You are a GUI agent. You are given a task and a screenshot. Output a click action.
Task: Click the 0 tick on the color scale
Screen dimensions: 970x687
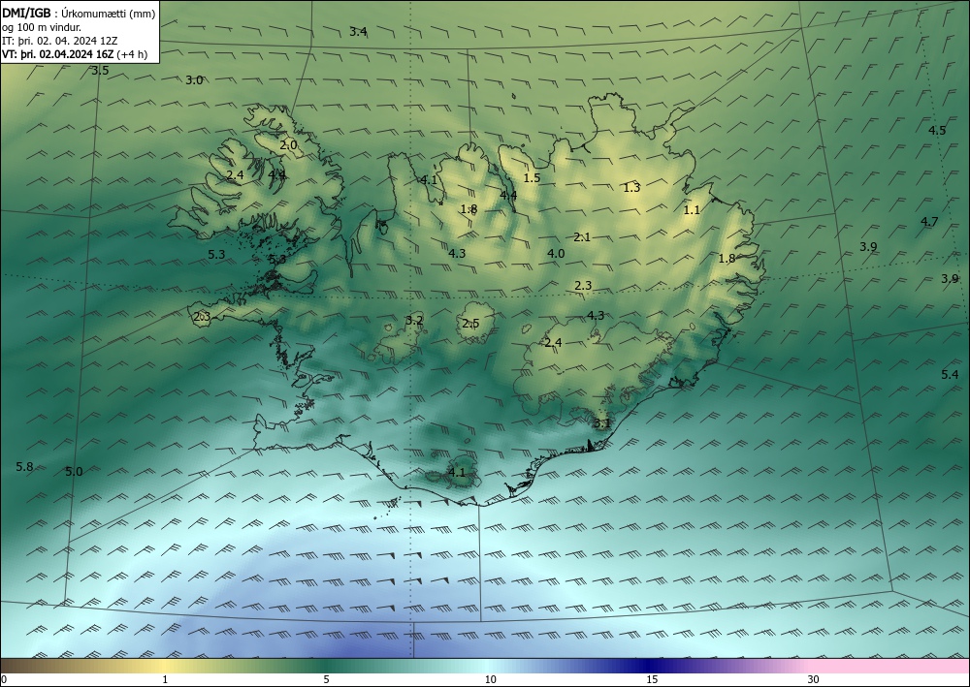pyautogui.click(x=4, y=680)
